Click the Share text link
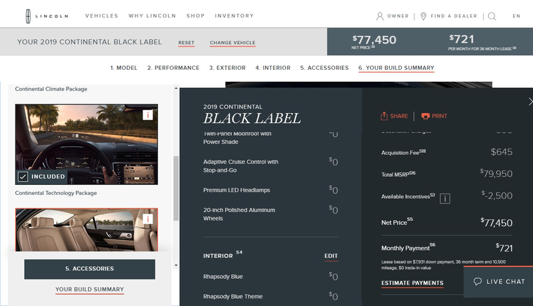 pos(398,116)
